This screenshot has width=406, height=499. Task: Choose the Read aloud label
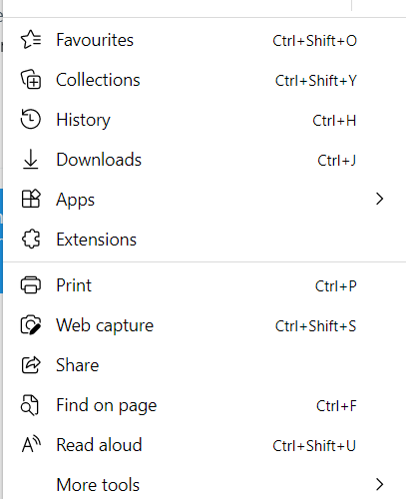[99, 445]
